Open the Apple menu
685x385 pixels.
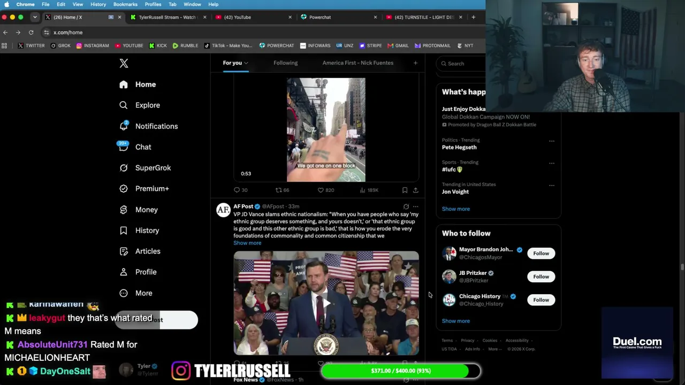click(x=6, y=4)
